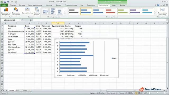Expand the chart layouts gallery

click(65, 14)
